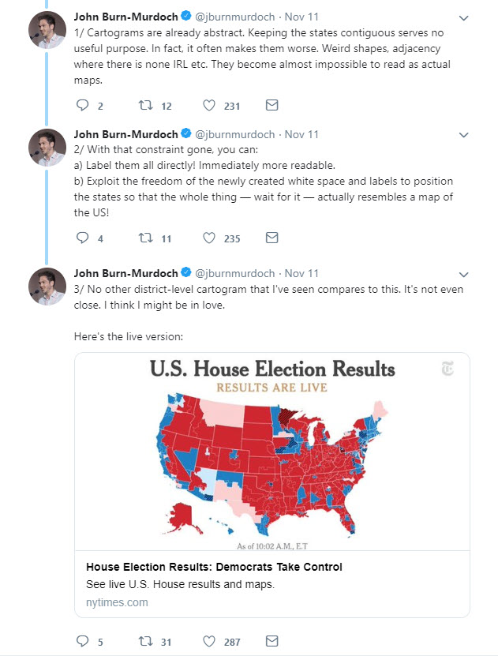Reply to the first cartogram tweet
This screenshot has width=498, height=656.
tap(82, 105)
